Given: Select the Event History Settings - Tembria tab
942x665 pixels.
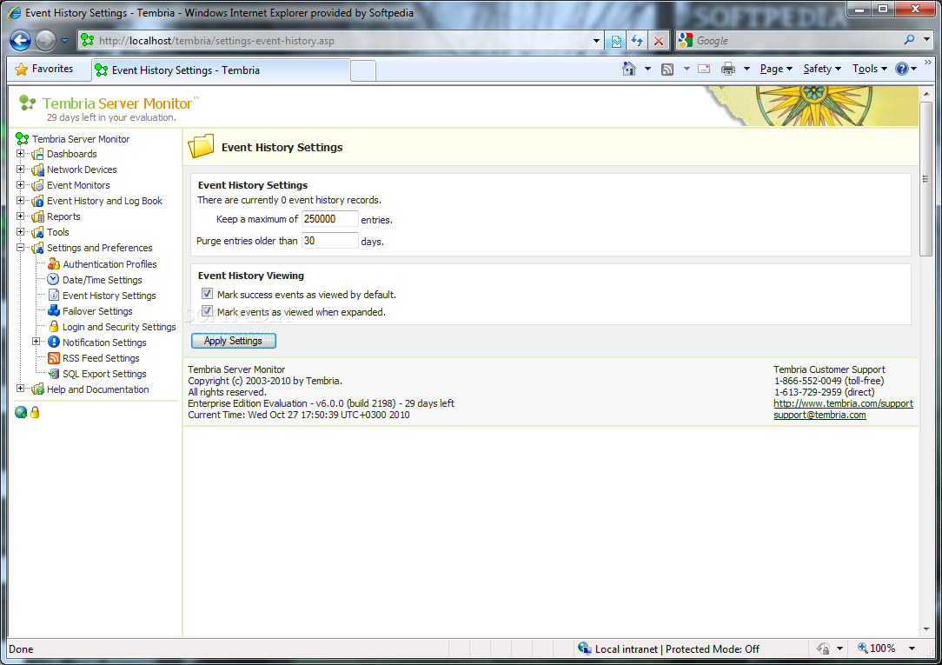Looking at the screenshot, I should (x=221, y=70).
